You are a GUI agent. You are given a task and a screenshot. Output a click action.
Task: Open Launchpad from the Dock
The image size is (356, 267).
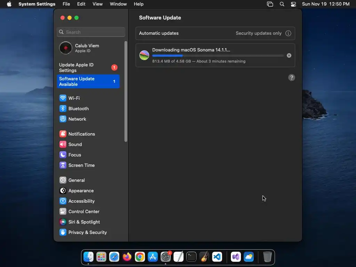click(101, 257)
